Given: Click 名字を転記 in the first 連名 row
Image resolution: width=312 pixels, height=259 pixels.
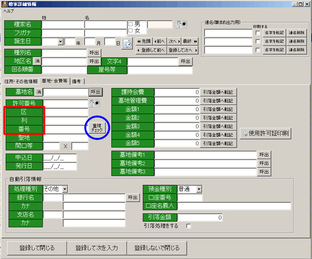Looking at the screenshot, I should point(274,33).
